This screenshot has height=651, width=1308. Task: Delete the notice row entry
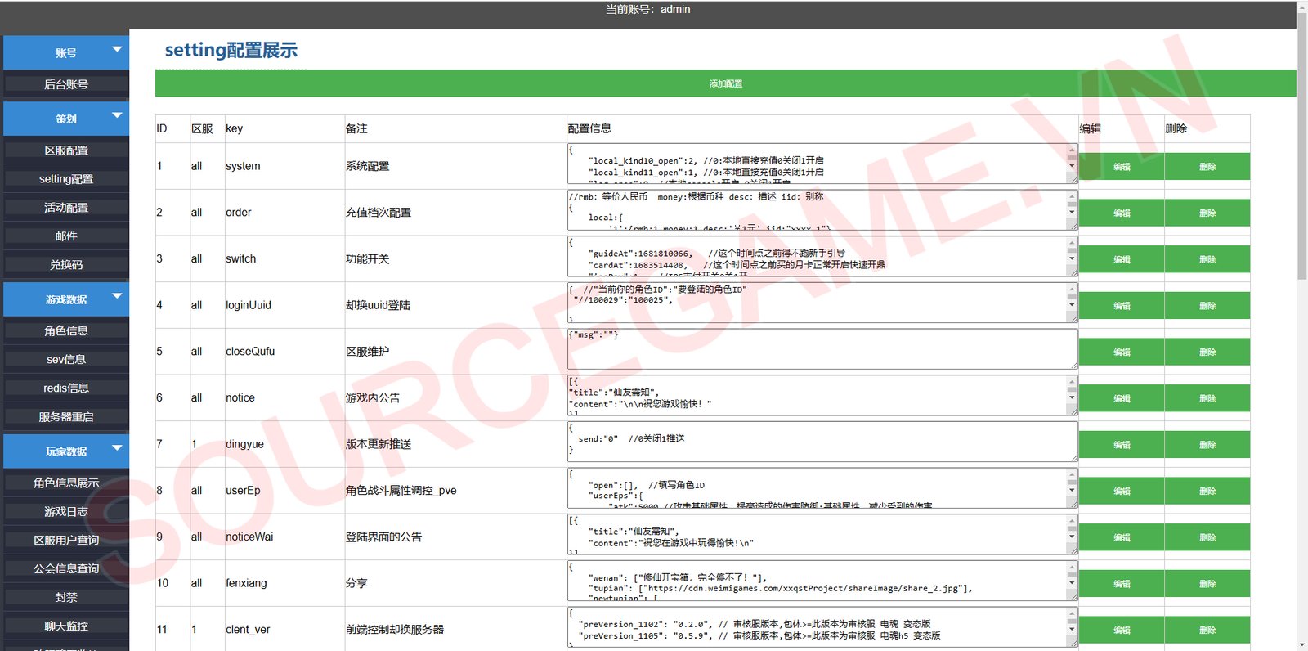coord(1207,399)
